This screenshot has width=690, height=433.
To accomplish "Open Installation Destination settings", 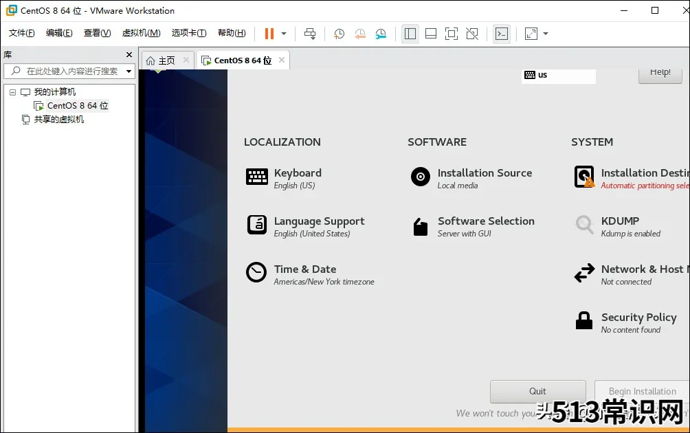I will click(x=631, y=178).
